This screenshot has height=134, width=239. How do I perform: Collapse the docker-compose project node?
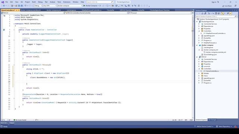coord(197,45)
